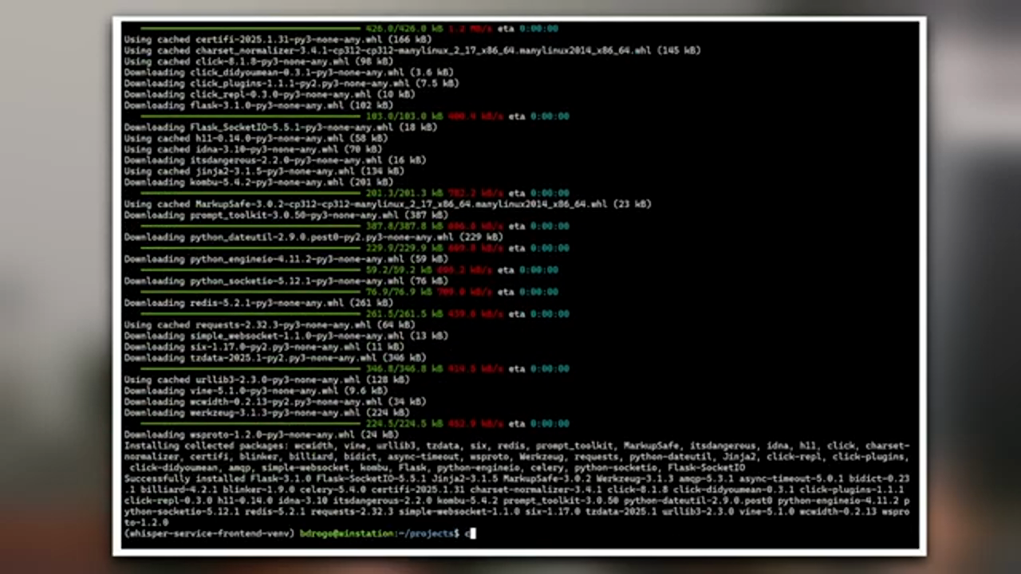Click the 'Using cached h11-0.14.0' line
Viewport: 1021px width, 574px height.
[255, 138]
